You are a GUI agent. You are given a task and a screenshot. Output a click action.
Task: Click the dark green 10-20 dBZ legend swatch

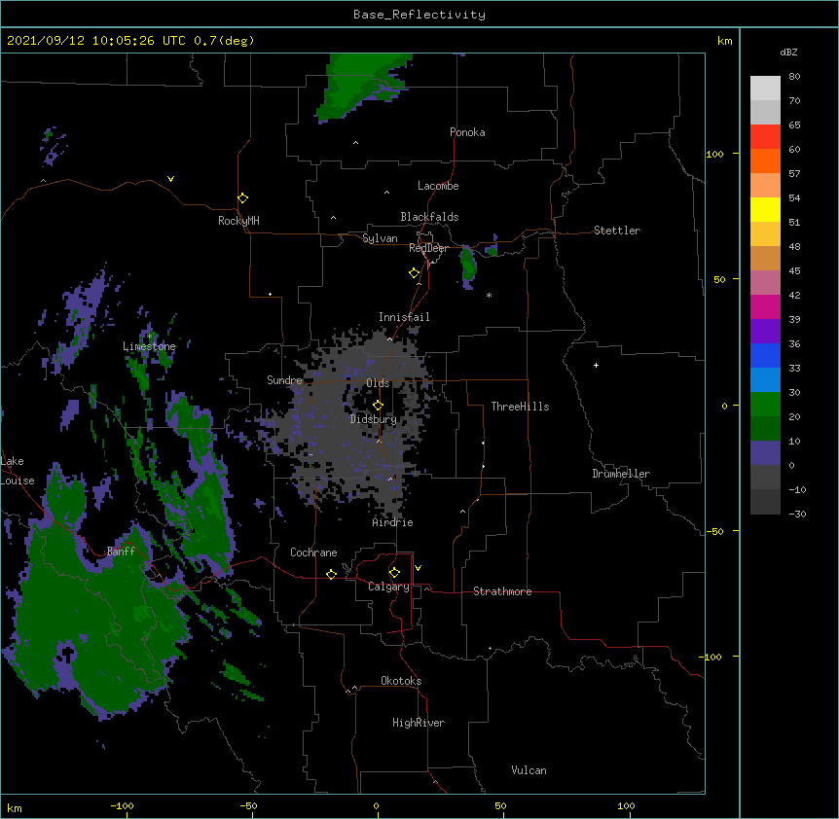click(765, 429)
